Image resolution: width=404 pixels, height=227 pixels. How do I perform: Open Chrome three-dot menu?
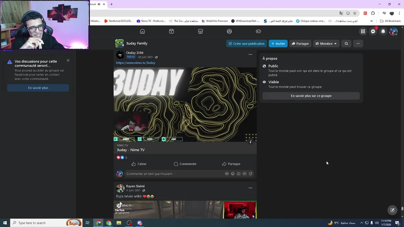399,13
